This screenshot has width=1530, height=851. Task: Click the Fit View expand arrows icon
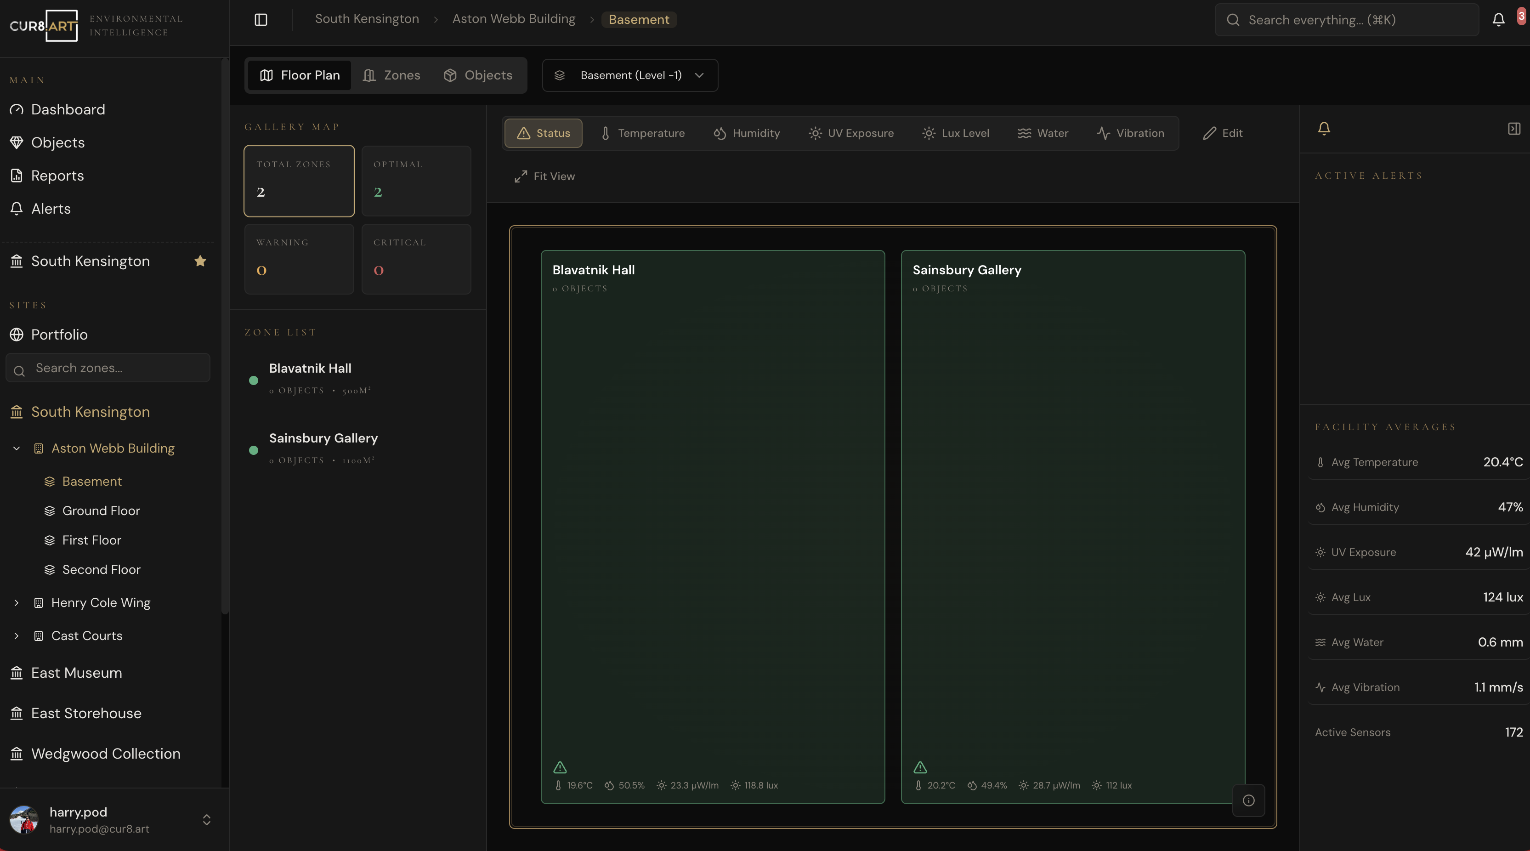pyautogui.click(x=521, y=176)
